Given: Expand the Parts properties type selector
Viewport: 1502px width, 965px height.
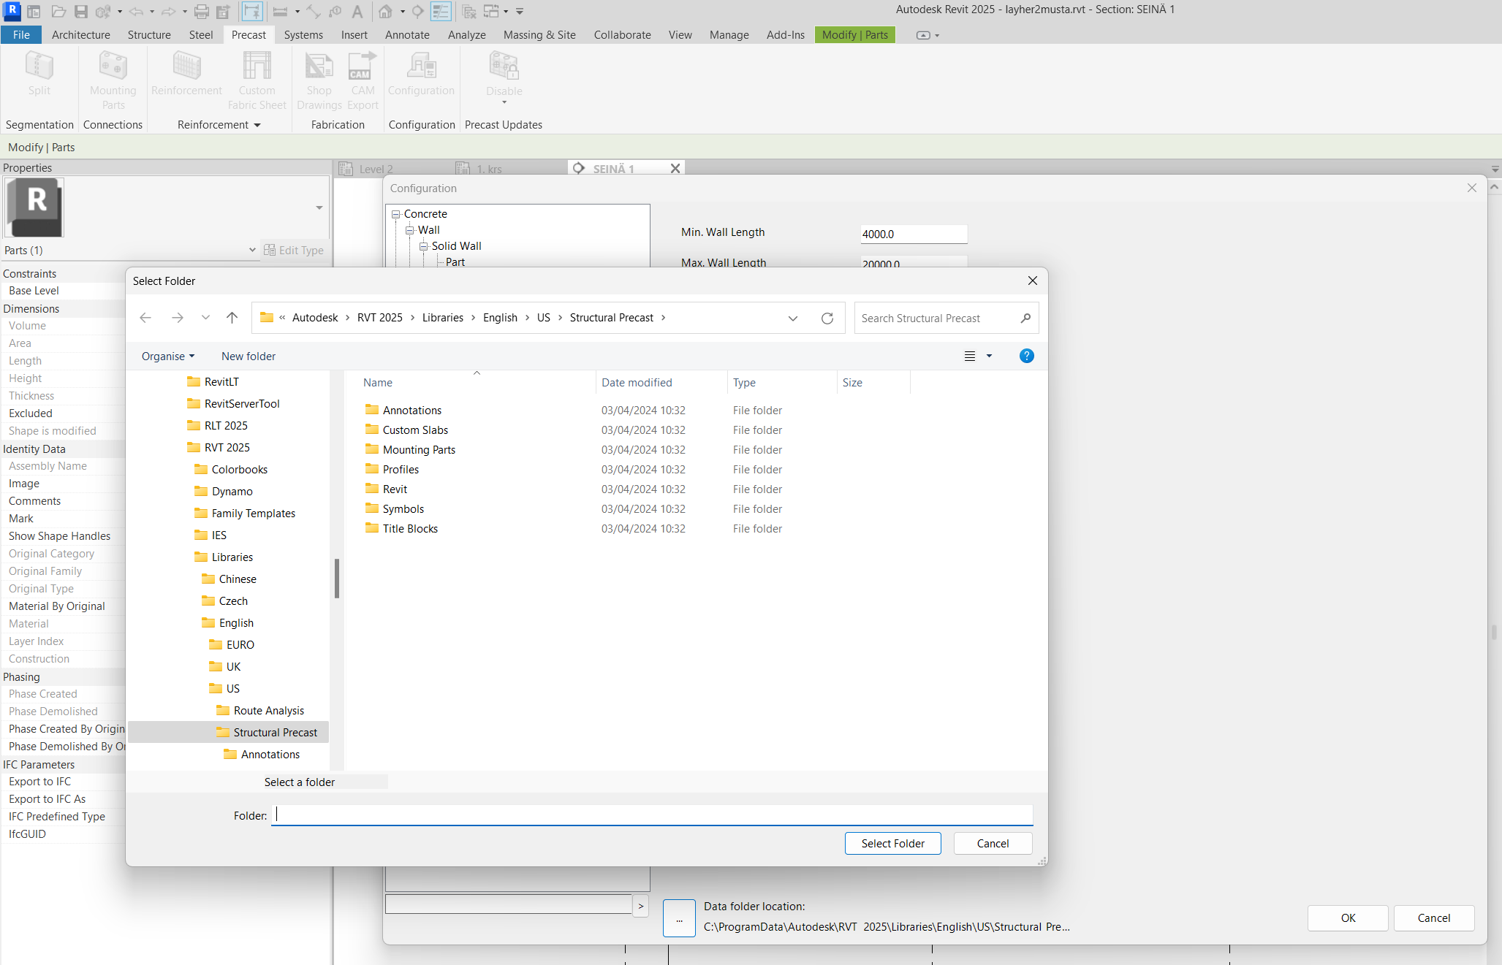Looking at the screenshot, I should 252,250.
